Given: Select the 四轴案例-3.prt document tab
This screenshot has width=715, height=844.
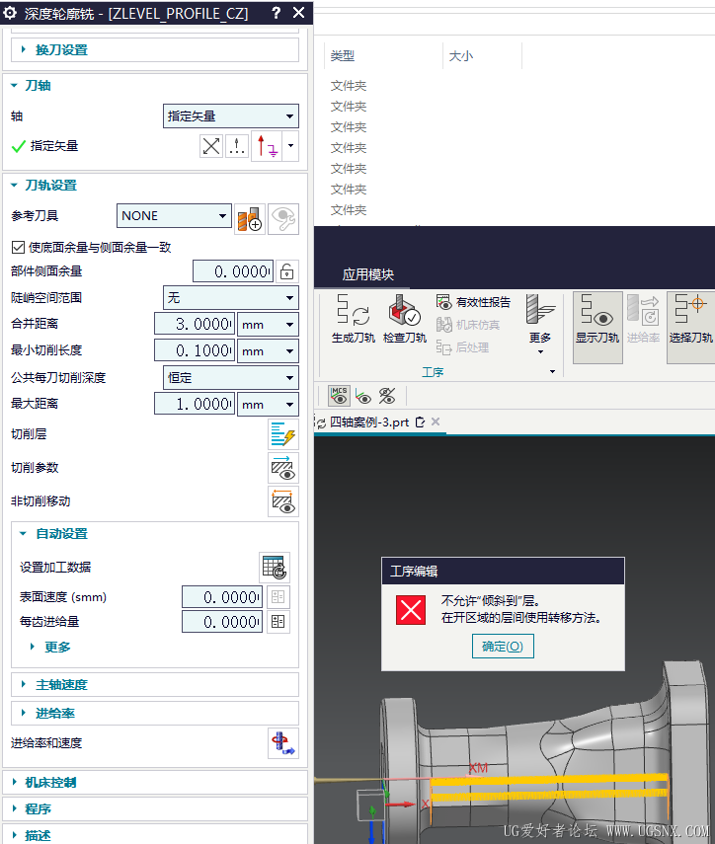Looking at the screenshot, I should 369,422.
